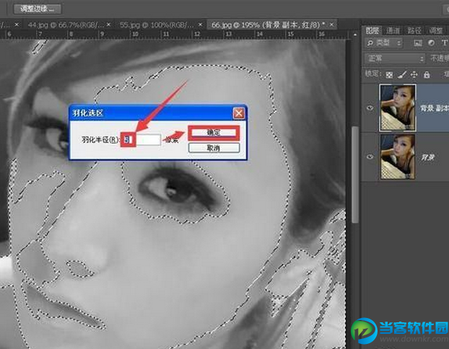This screenshot has width=449, height=349.
Task: Filter layers by pixel layer icon
Action: pyautogui.click(x=418, y=43)
